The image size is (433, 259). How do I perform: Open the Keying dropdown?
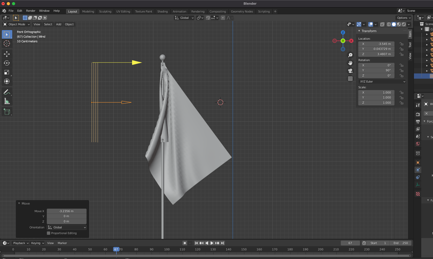[37, 243]
